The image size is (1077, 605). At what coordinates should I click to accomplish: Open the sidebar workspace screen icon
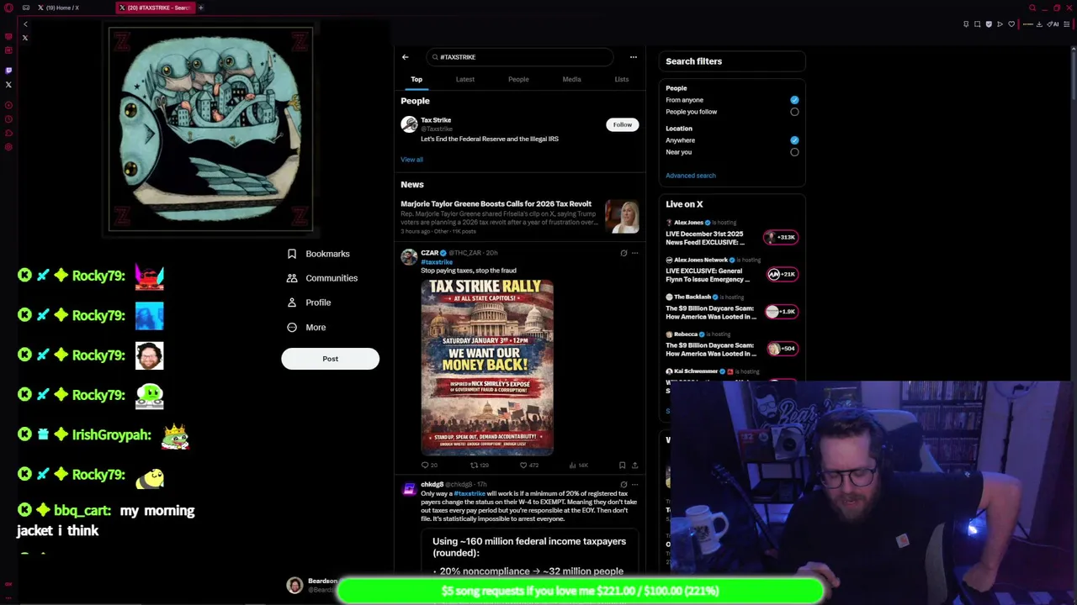point(8,37)
